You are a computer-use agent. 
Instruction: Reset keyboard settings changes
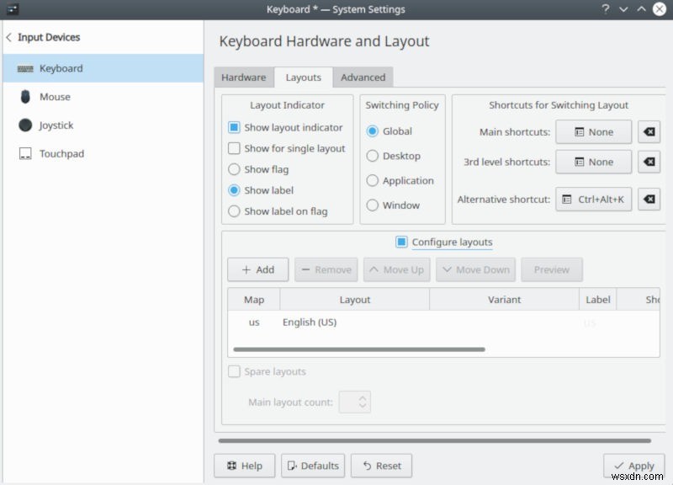(382, 466)
